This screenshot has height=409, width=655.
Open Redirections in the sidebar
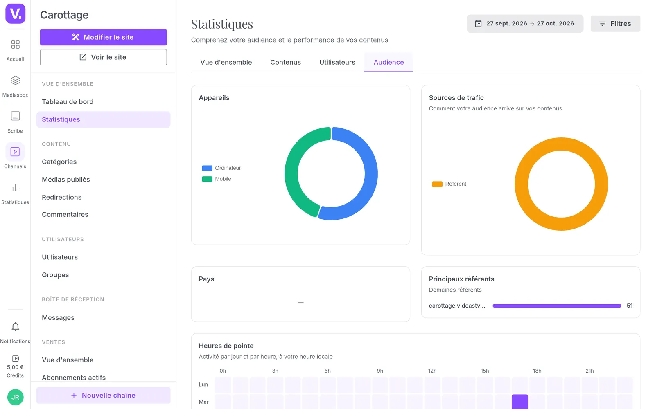tap(103, 197)
